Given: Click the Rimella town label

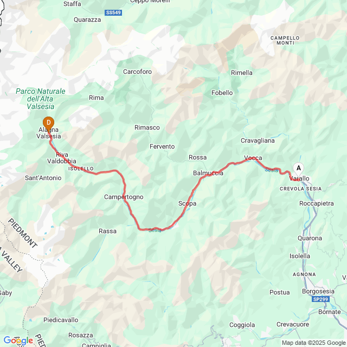Looking at the screenshot, I should click(242, 73).
